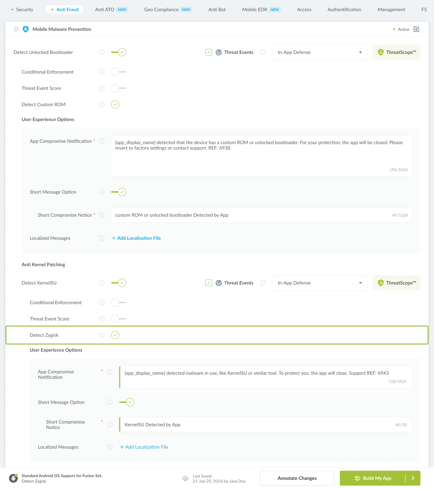Uncheck Threat Events checkbox for Detect KernelSU

pos(209,283)
